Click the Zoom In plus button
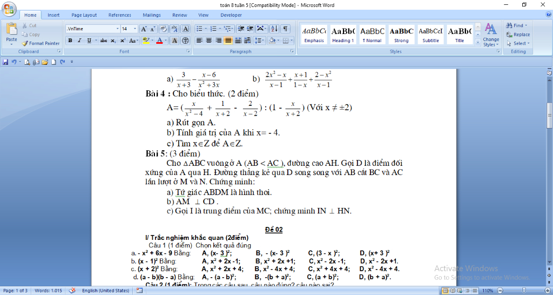Viewport: 553px width, 295px height. pos(549,291)
